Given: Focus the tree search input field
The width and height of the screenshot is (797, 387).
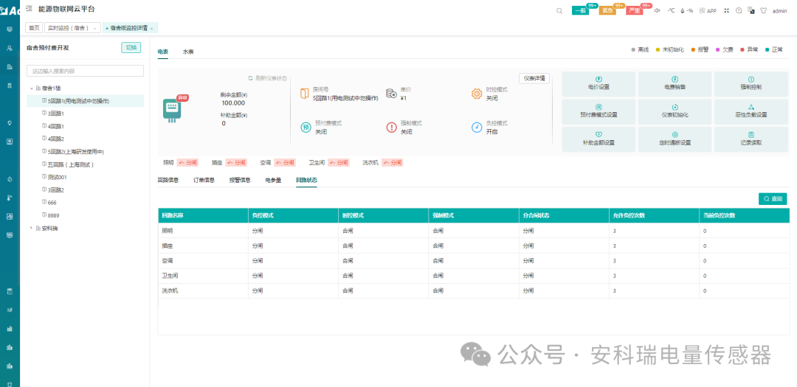Looking at the screenshot, I should click(x=85, y=71).
